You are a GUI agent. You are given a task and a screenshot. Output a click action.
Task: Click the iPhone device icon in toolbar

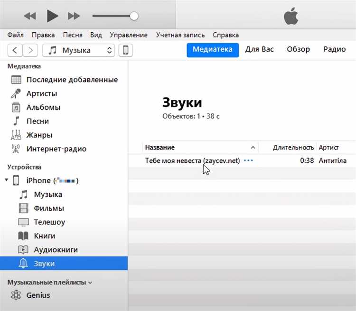(126, 50)
